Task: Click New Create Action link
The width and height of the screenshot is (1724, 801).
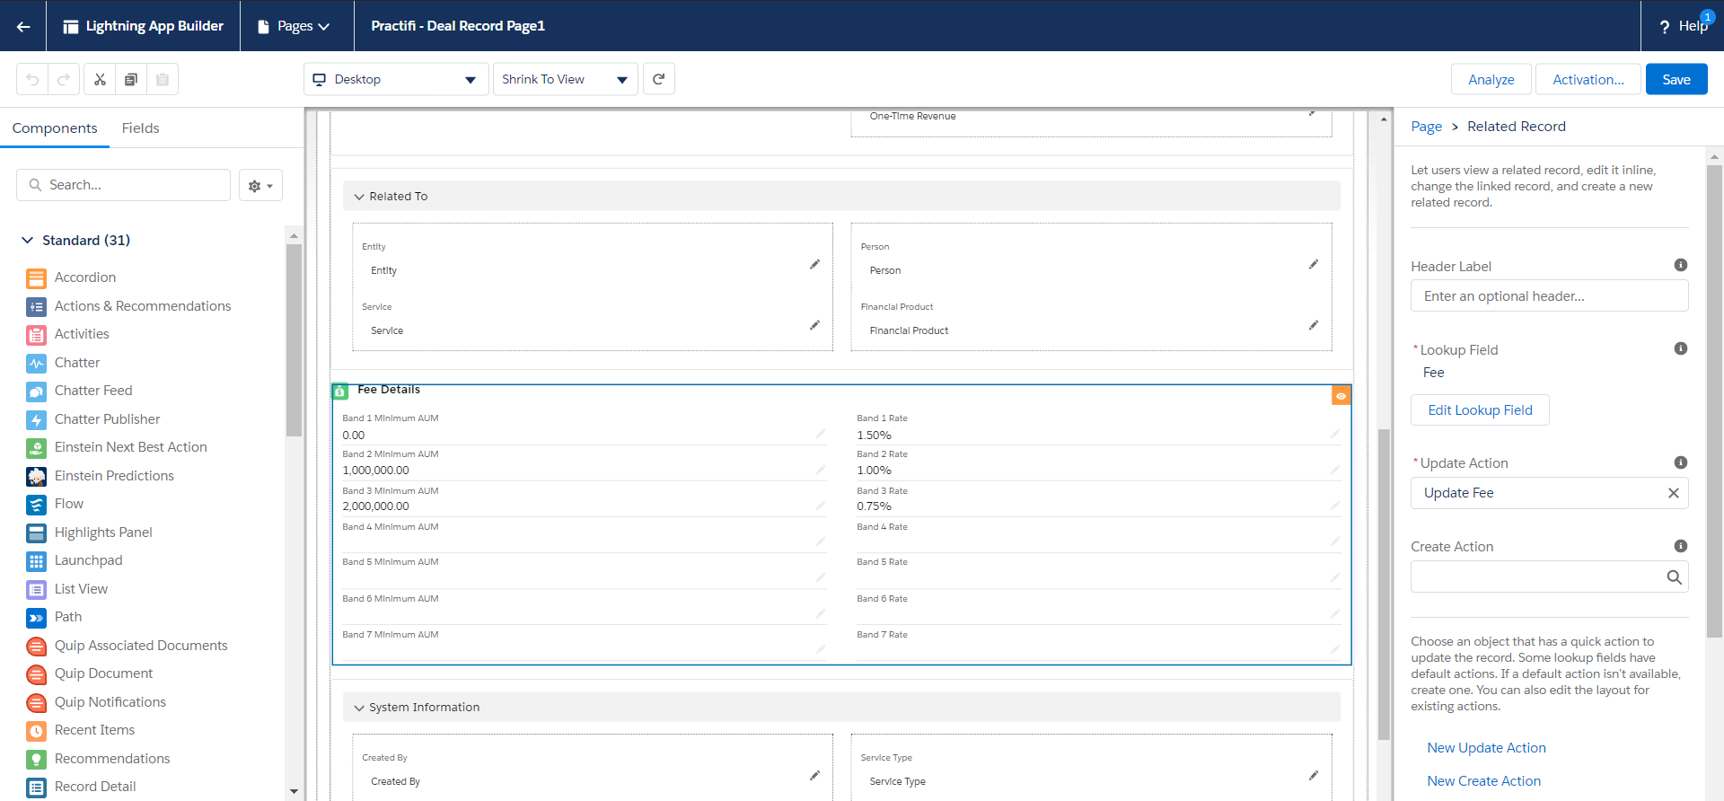Action: pyautogui.click(x=1483, y=781)
